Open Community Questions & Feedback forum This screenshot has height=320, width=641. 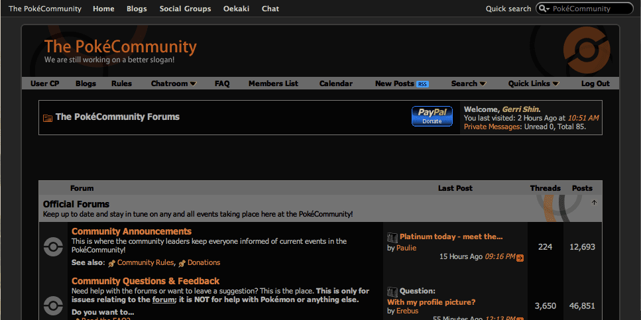[145, 281]
